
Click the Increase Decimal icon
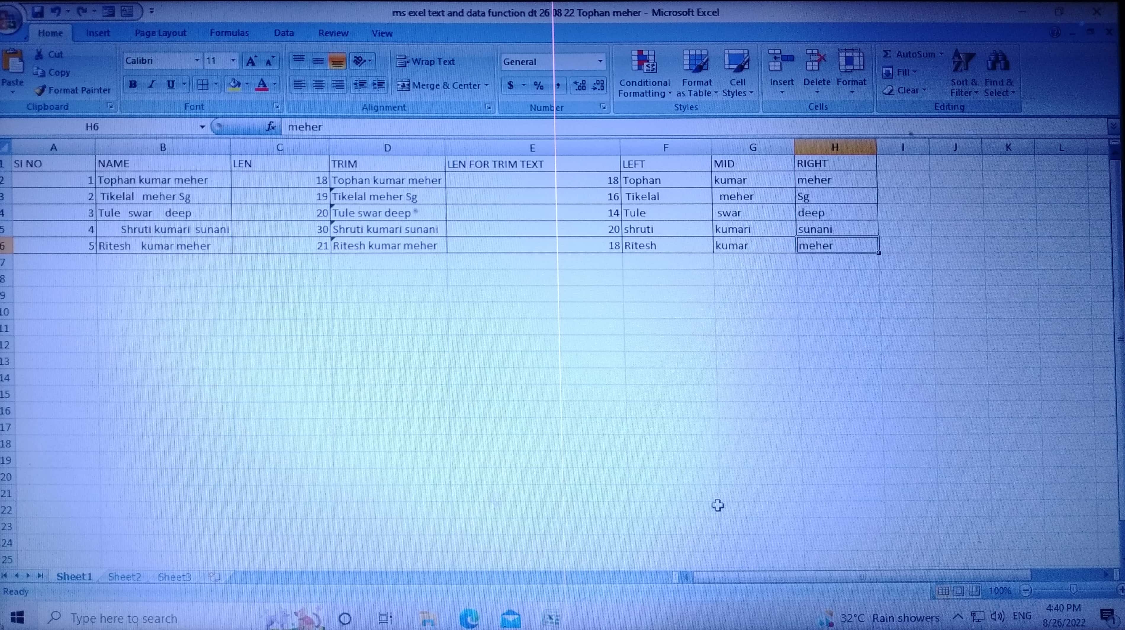[x=580, y=85]
